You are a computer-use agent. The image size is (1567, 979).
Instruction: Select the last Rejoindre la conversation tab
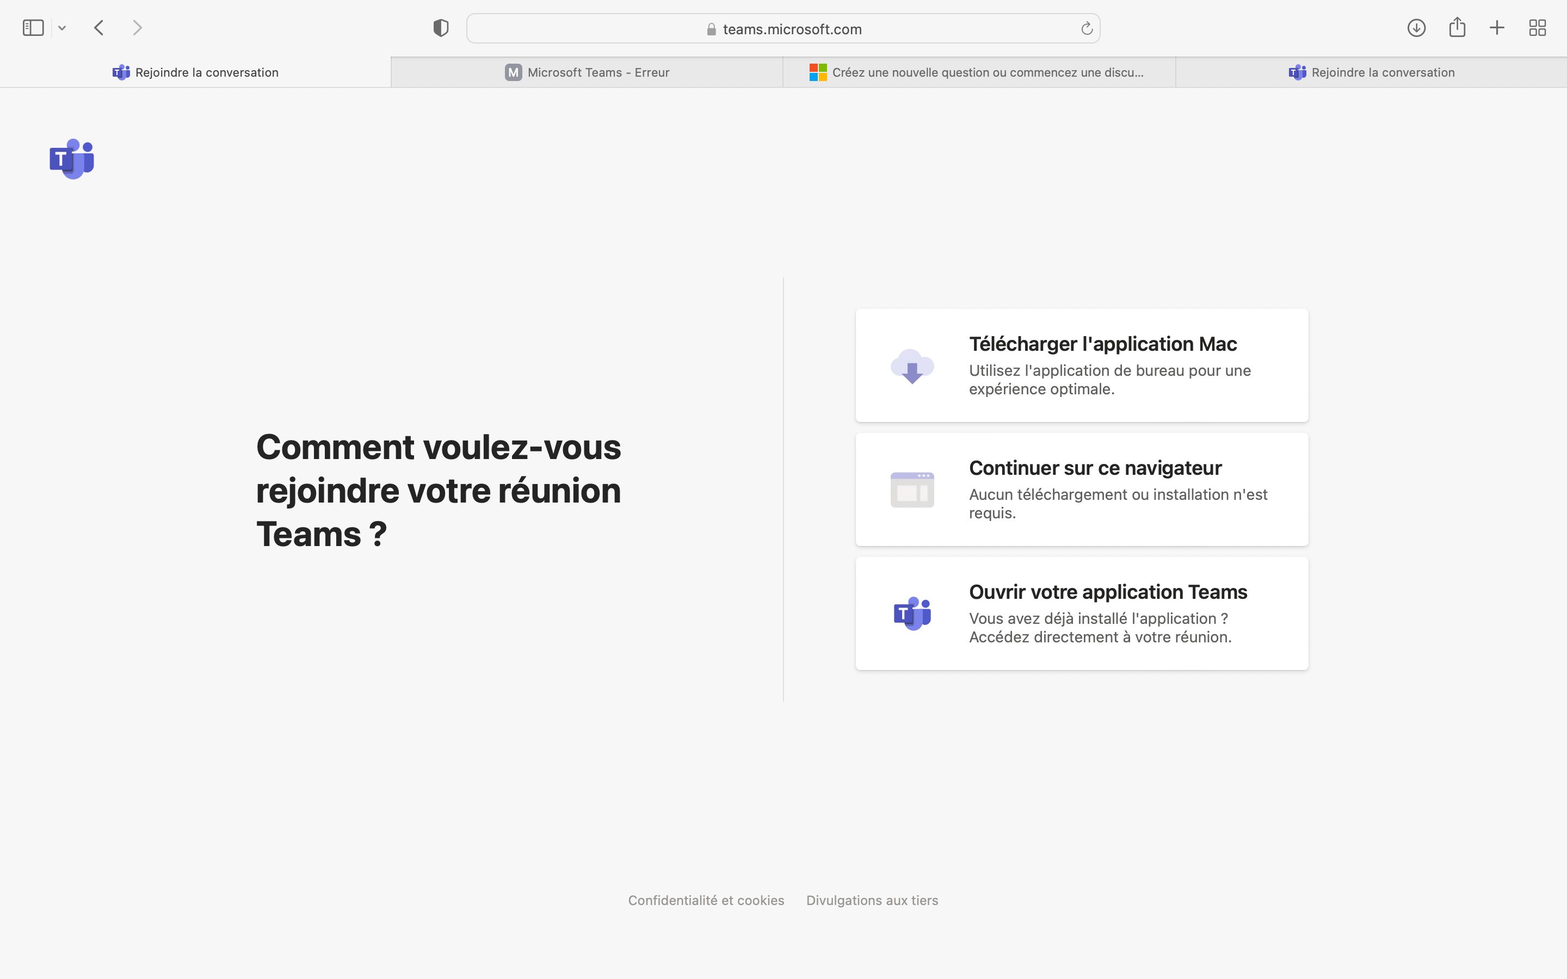tap(1371, 72)
